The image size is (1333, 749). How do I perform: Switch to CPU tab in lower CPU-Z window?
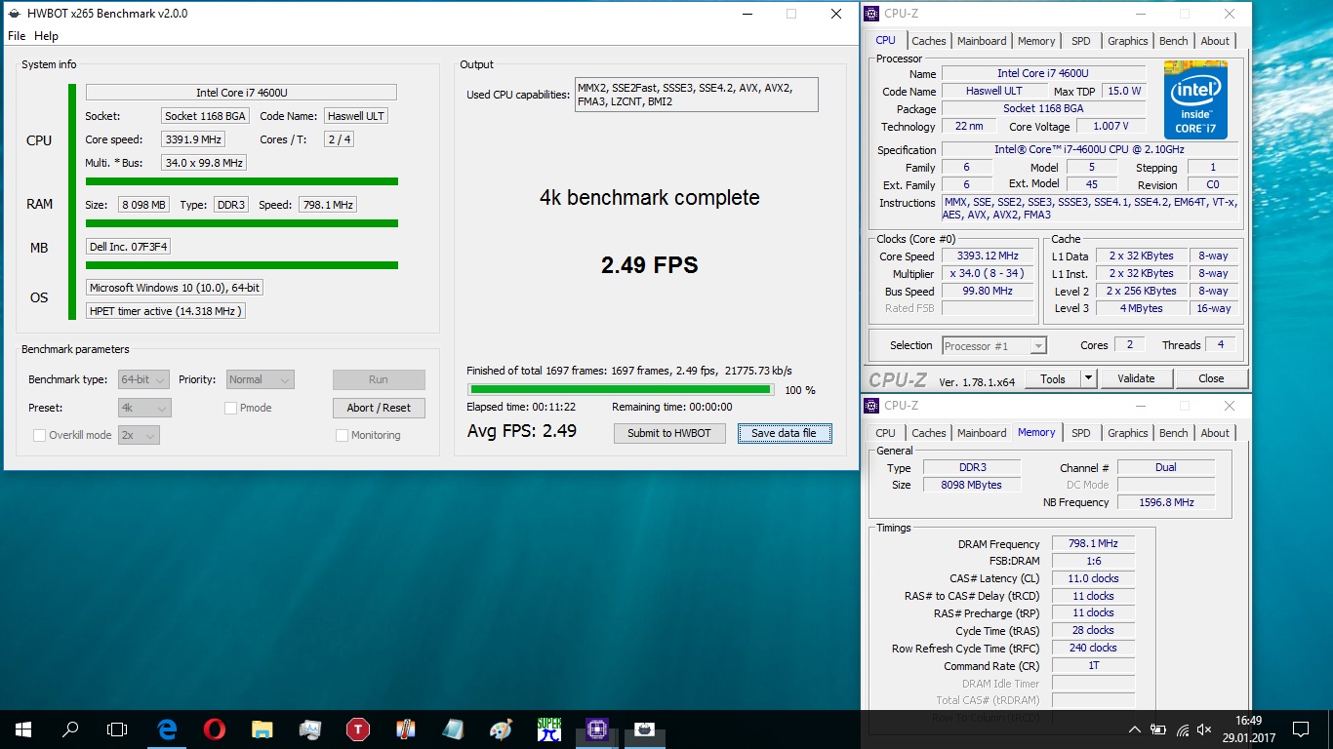[886, 433]
